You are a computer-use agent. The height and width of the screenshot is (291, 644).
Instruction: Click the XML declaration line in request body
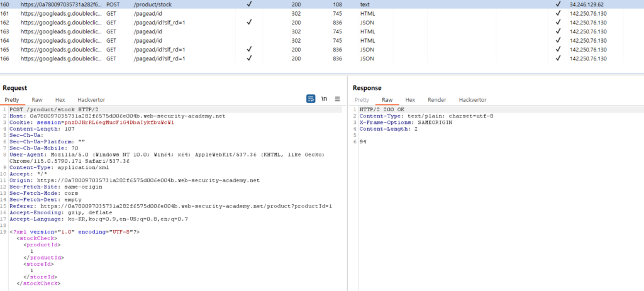(x=75, y=232)
